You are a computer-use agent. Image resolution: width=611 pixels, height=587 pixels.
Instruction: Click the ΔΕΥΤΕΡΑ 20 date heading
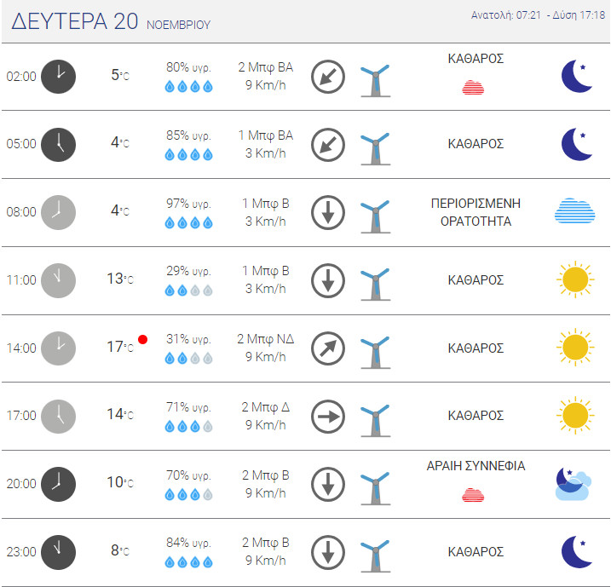coord(74,22)
